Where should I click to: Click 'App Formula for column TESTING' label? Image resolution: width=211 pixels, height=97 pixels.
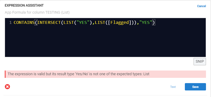(x=37, y=12)
